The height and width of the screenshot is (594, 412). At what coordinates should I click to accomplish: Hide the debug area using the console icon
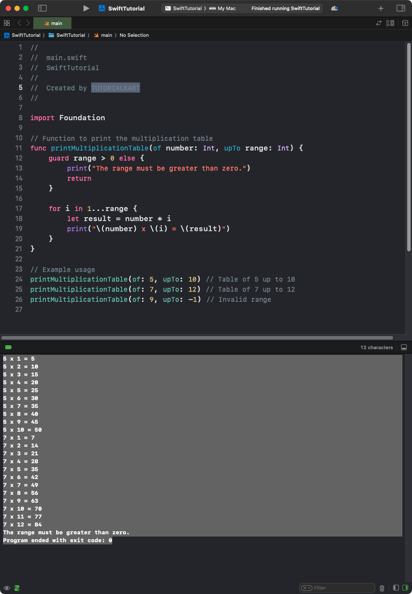(x=404, y=347)
